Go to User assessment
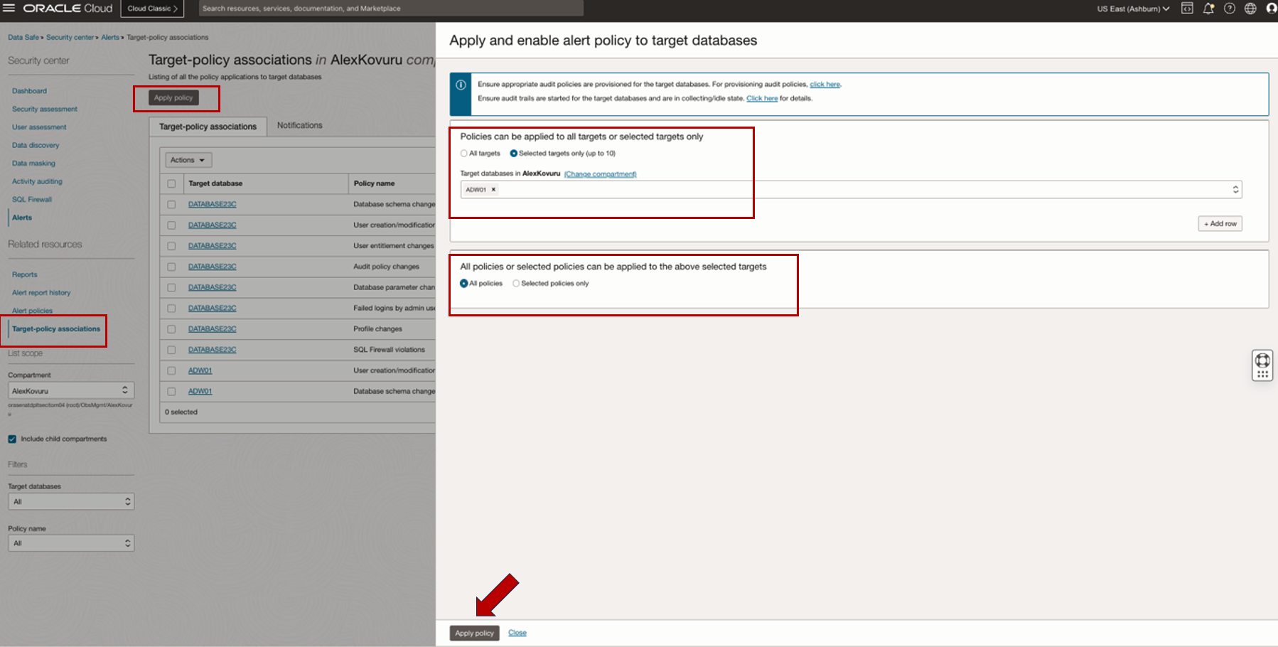The height and width of the screenshot is (647, 1278). point(39,127)
